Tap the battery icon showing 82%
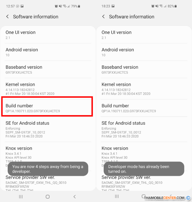Screen dimensions: 192x202 point(176,6)
